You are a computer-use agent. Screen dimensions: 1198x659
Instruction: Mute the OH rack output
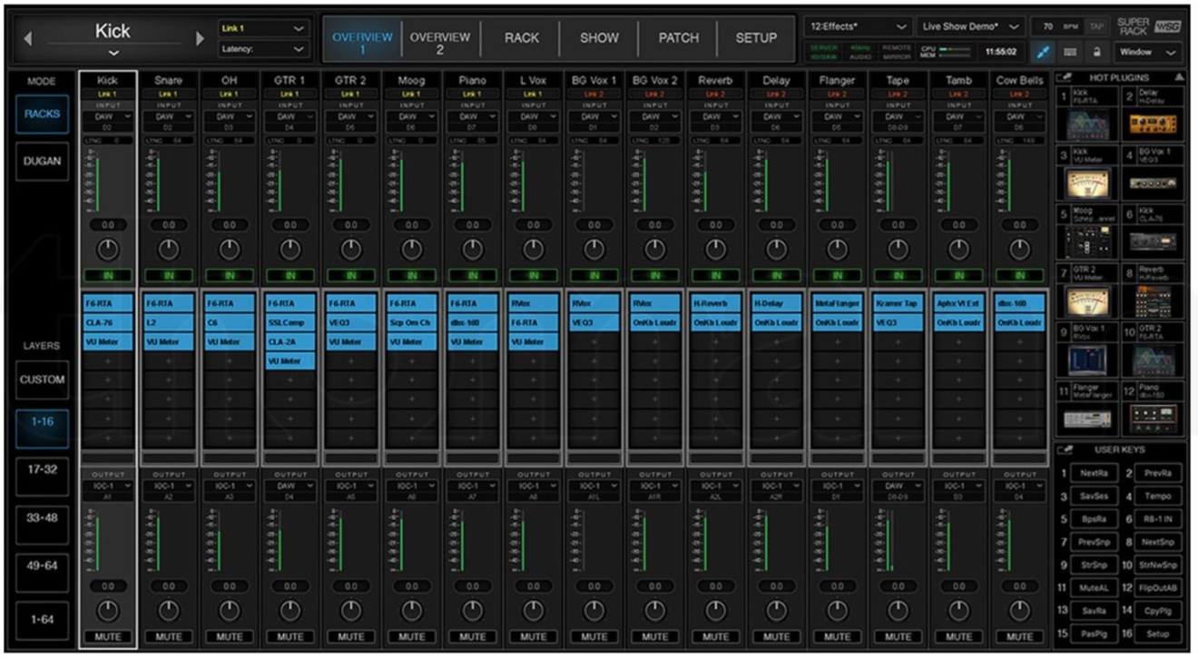(x=229, y=636)
